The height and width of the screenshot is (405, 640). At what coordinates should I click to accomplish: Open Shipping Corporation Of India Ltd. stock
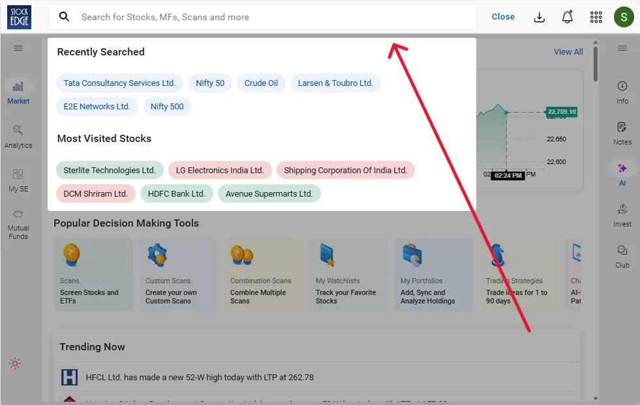346,171
